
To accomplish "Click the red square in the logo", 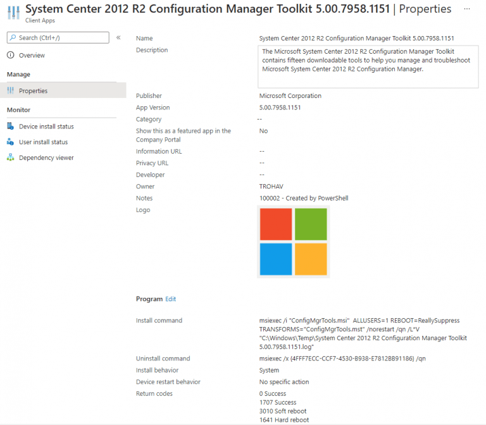I will tap(276, 225).
